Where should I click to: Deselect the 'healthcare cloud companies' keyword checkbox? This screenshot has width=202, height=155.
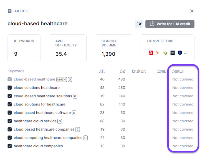(10, 146)
